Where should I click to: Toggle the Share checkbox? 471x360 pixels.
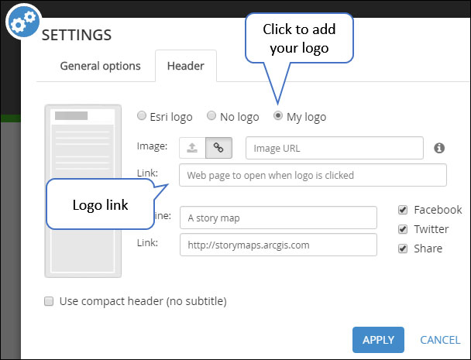tap(403, 249)
